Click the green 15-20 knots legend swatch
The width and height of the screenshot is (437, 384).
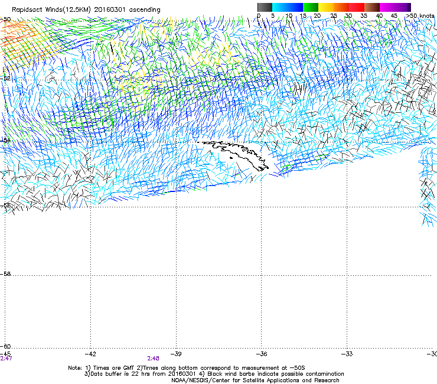coord(311,7)
